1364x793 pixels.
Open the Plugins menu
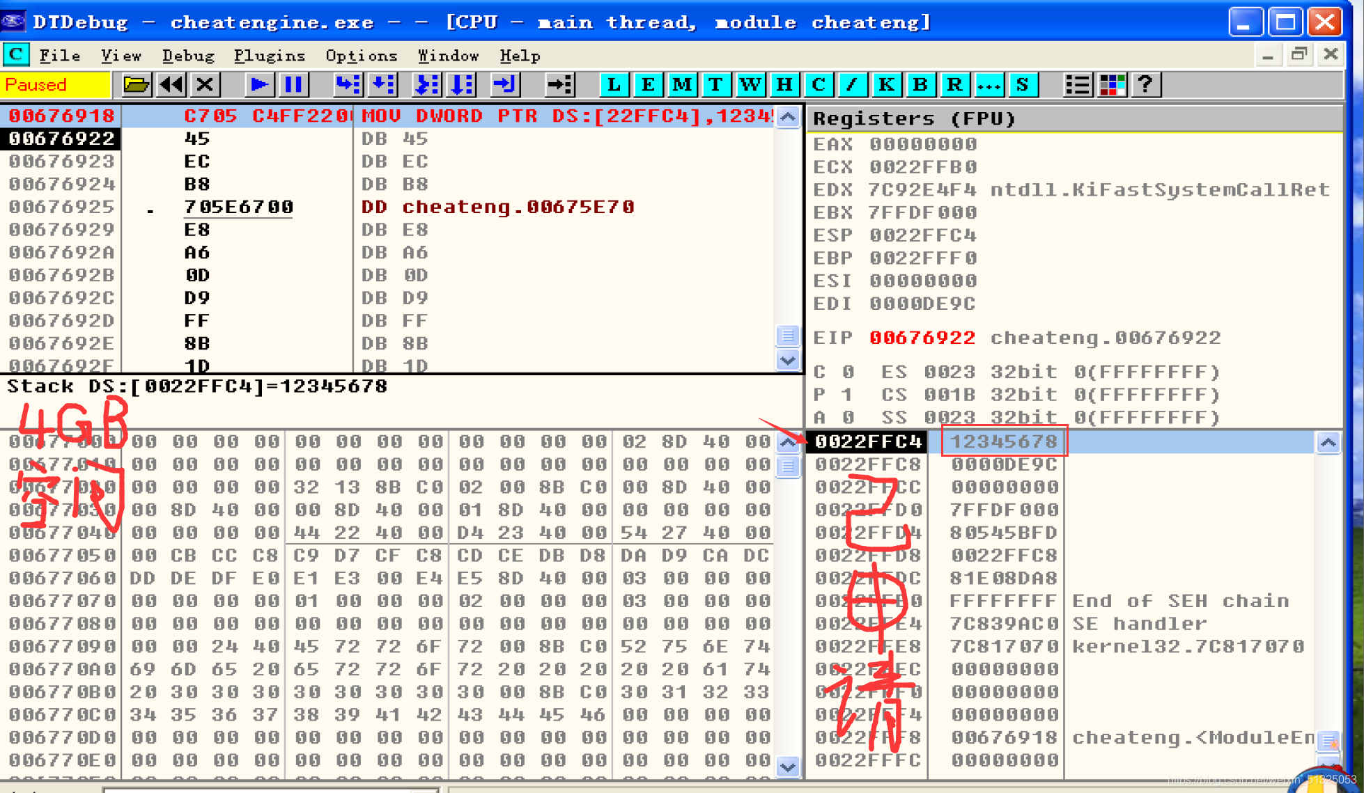(x=270, y=56)
